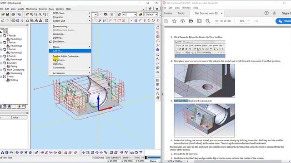The height and width of the screenshot is (163, 291).
Task: Toggle SUB-ELEMENTS mode in status bar
Action: pyautogui.click(x=113, y=158)
